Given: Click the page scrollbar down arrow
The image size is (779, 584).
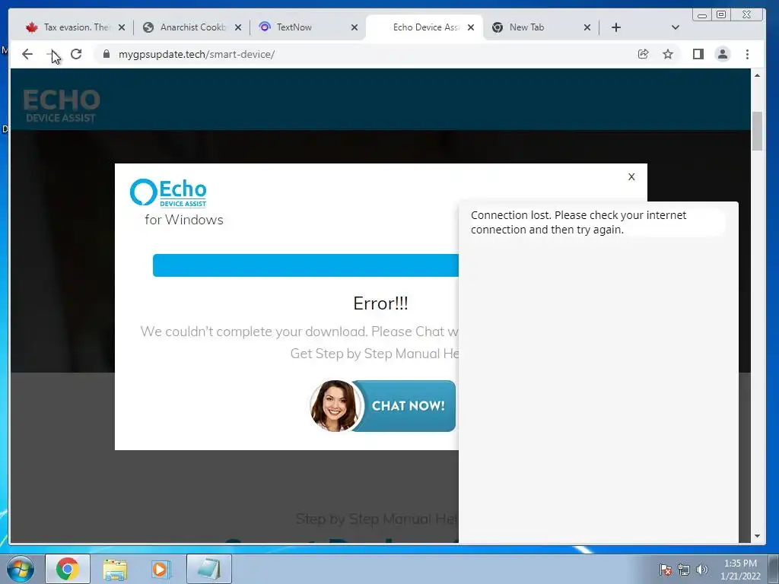Looking at the screenshot, I should [x=757, y=536].
